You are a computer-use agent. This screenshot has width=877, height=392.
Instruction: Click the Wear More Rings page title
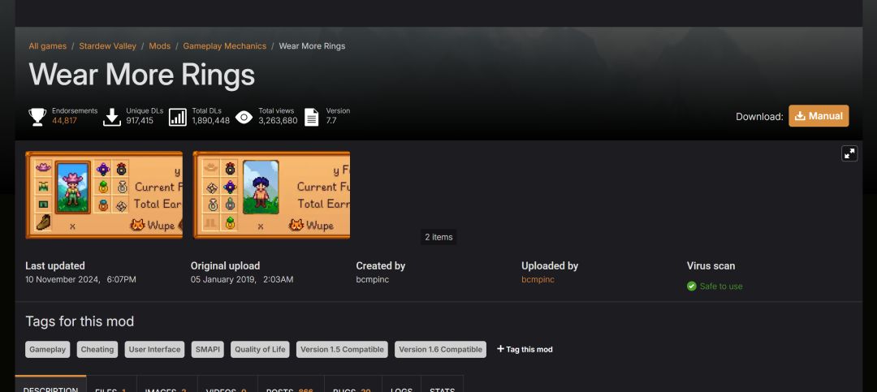142,75
